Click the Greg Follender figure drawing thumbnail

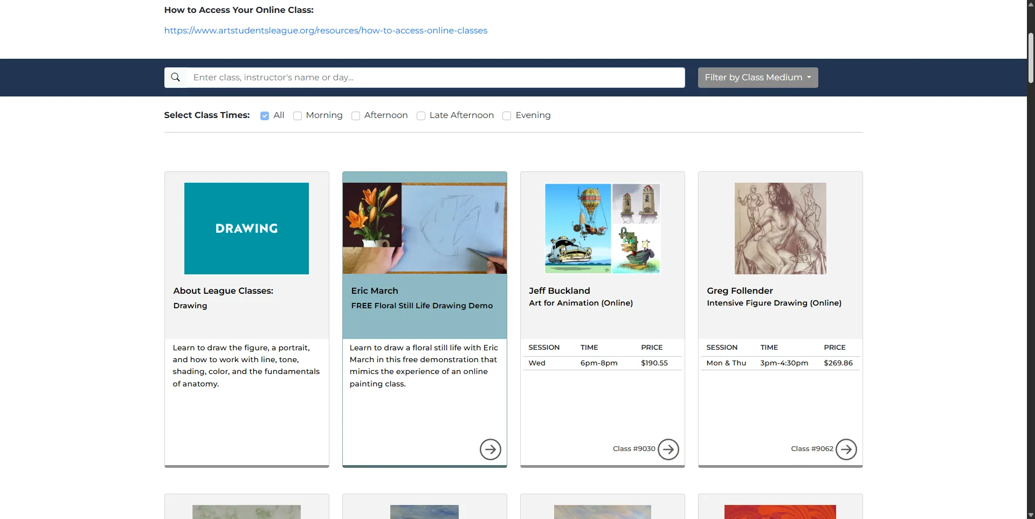780,229
